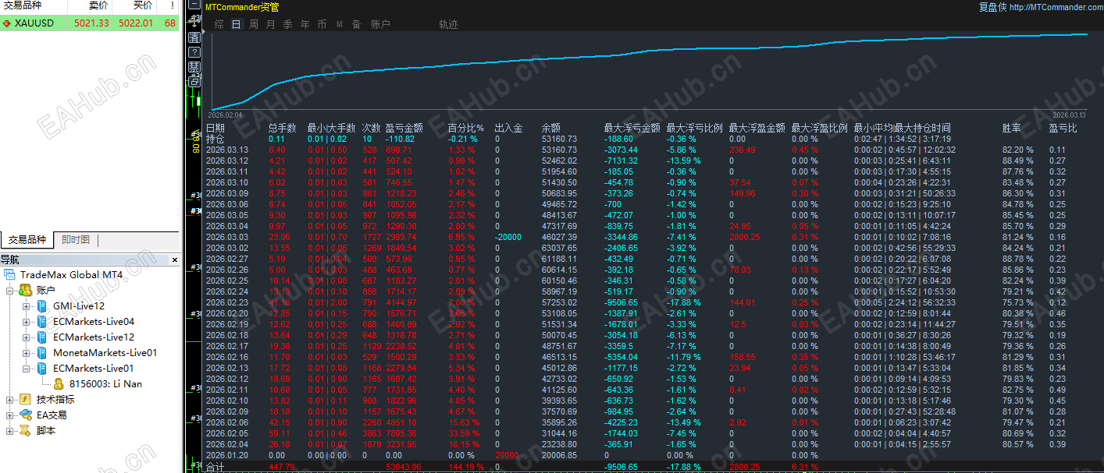Screen dimensions: 1104x473
Task: Click the 盈亏比 column header
Action: click(x=1063, y=128)
